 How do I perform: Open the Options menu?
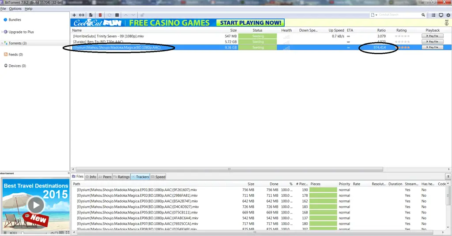[x=15, y=9]
